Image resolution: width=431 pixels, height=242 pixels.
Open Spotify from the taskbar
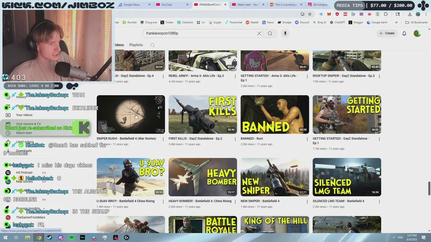tap(72, 238)
